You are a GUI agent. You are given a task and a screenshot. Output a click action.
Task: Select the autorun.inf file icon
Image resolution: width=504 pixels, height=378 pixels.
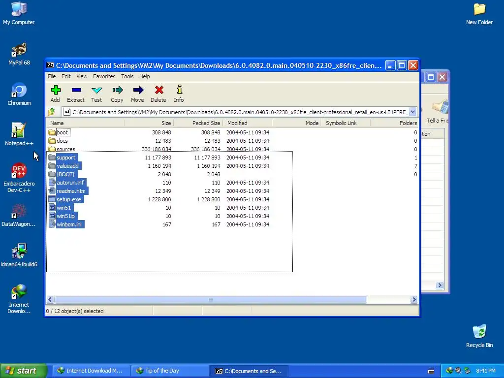[52, 183]
